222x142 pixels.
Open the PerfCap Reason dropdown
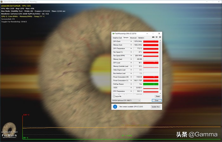131,84
